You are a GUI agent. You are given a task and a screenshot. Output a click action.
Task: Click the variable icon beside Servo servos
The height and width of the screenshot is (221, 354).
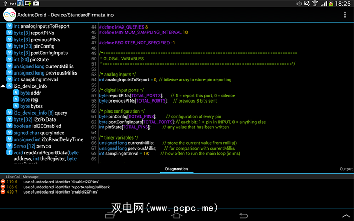click(x=10, y=146)
